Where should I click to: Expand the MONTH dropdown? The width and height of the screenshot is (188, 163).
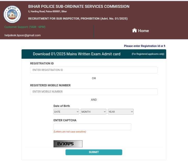coord(93,112)
